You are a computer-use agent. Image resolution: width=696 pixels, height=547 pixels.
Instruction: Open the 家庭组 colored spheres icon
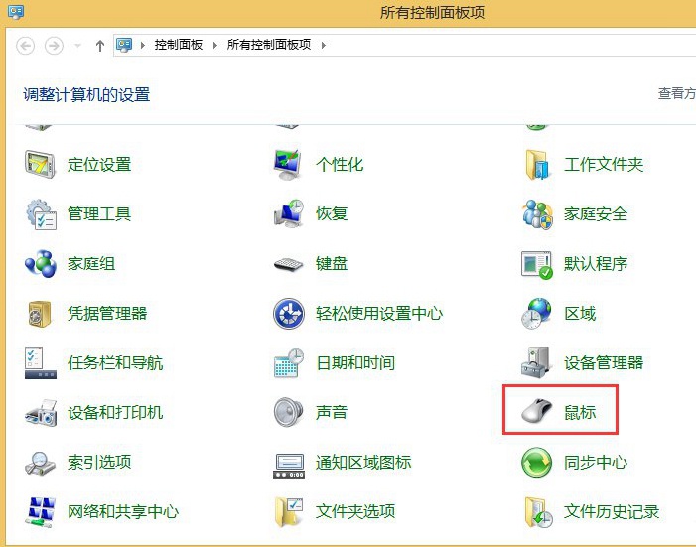pos(41,264)
